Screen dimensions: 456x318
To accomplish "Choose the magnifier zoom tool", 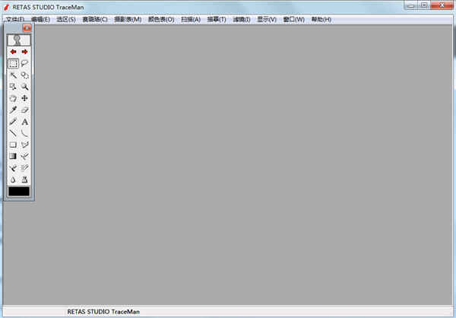I will tap(25, 87).
